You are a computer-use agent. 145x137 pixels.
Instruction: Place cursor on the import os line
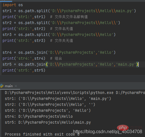pos(13,5)
